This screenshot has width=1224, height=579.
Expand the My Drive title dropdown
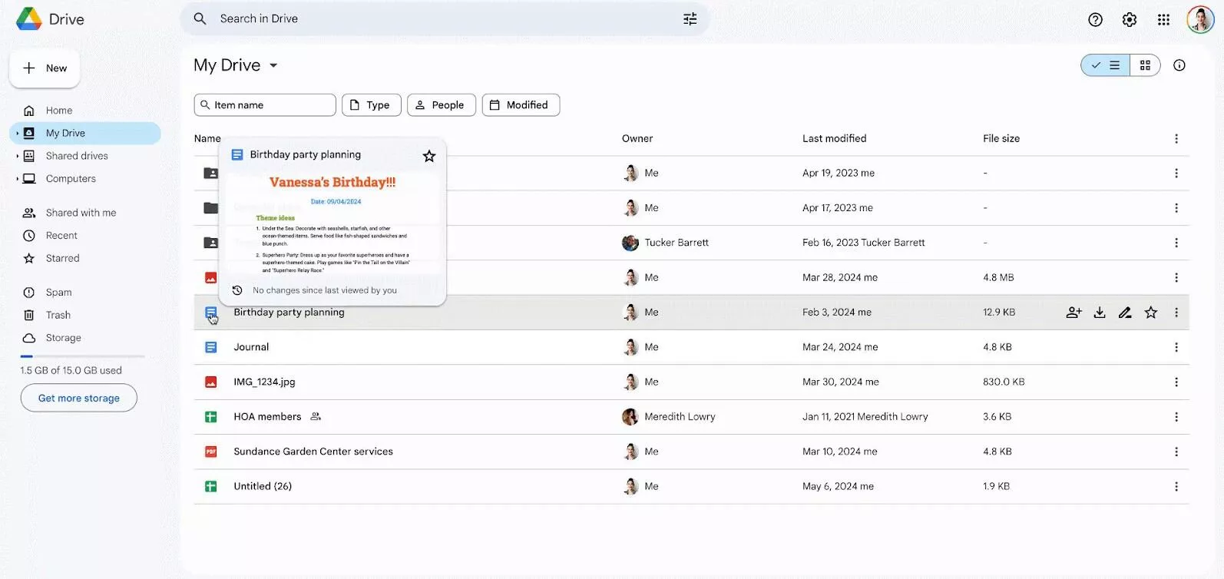click(273, 65)
